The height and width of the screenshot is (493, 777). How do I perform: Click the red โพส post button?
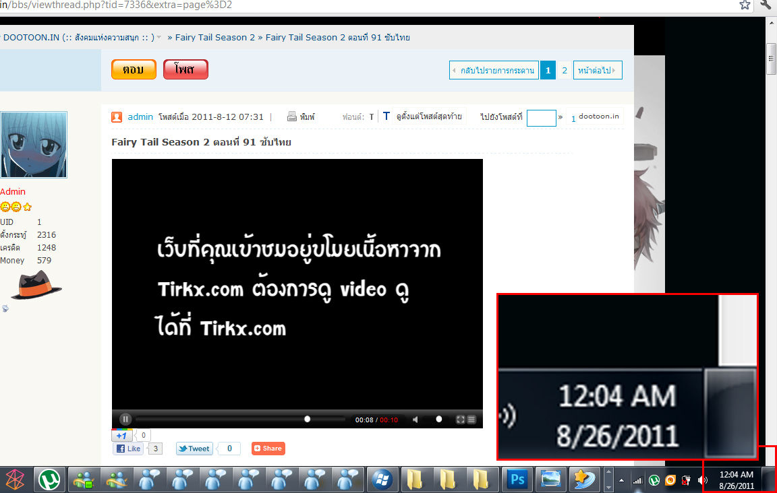(186, 69)
